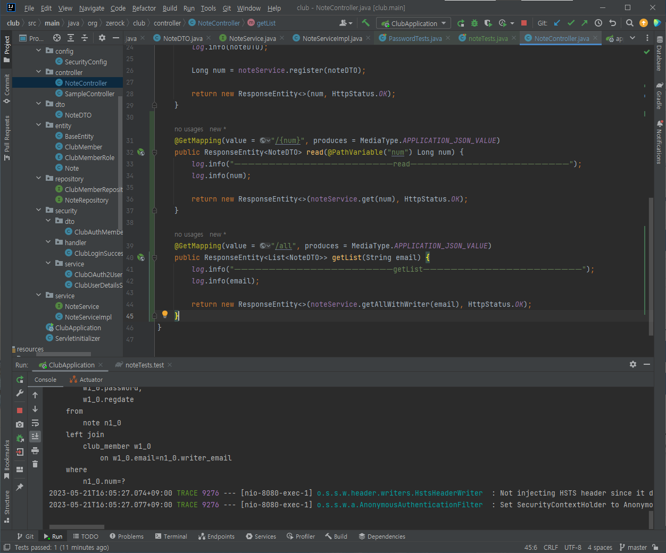Open the Refactor menu
Image resolution: width=666 pixels, height=553 pixels.
pos(144,8)
